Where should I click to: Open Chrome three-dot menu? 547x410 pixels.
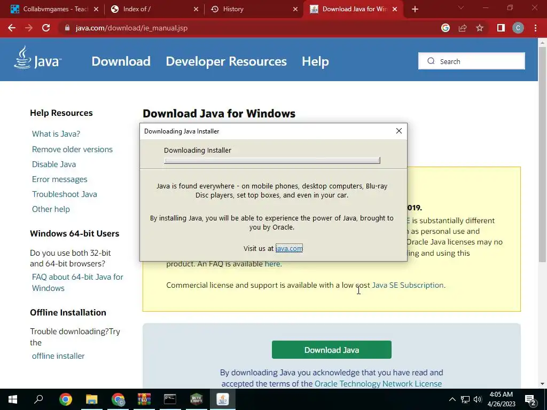535,28
